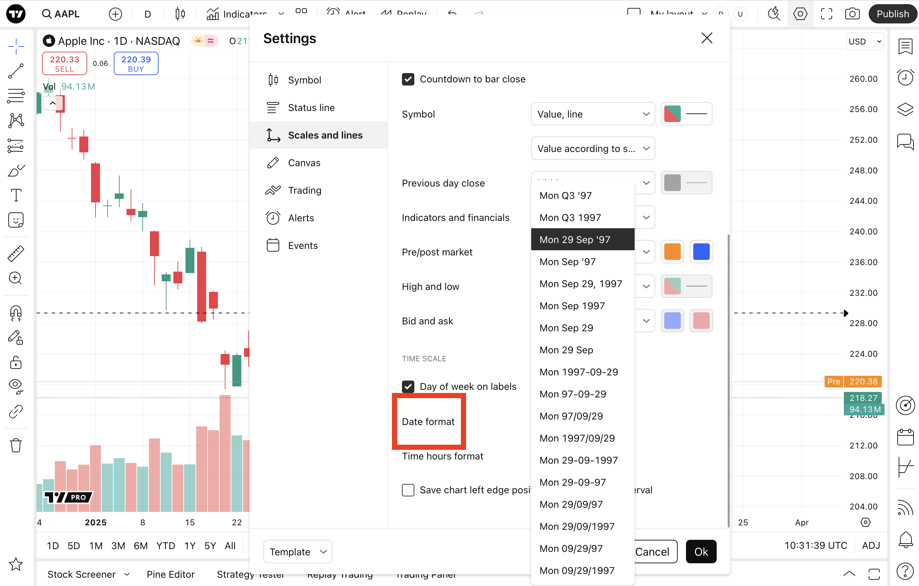Uncheck Countdown to bar close
919x586 pixels.
click(407, 79)
